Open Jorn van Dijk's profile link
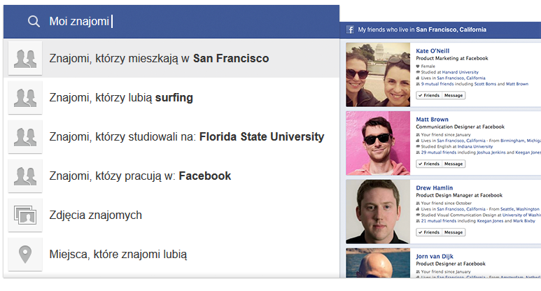 coord(435,256)
